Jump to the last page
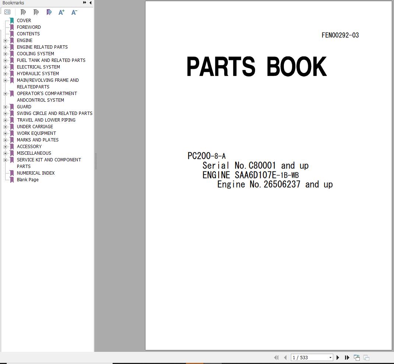This screenshot has height=364, width=394. tap(347, 357)
